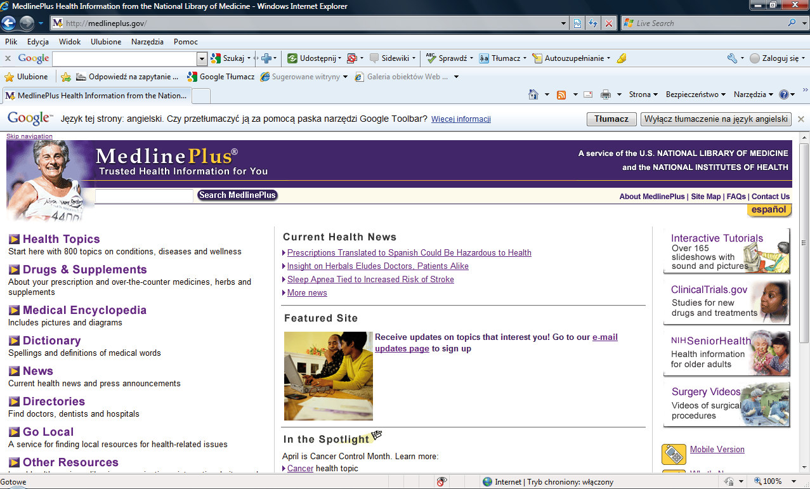
Task: Click the español button
Action: pos(769,210)
